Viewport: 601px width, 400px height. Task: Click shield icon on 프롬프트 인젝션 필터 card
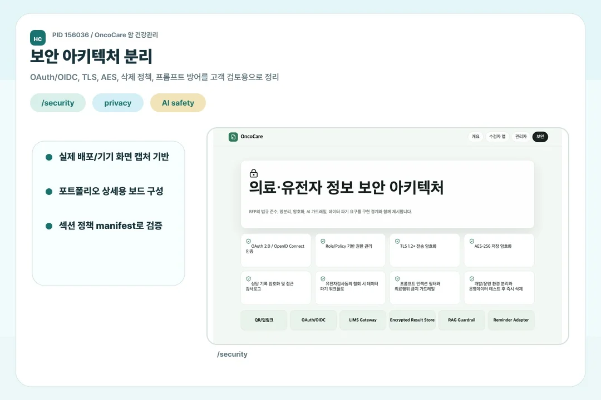tap(397, 279)
